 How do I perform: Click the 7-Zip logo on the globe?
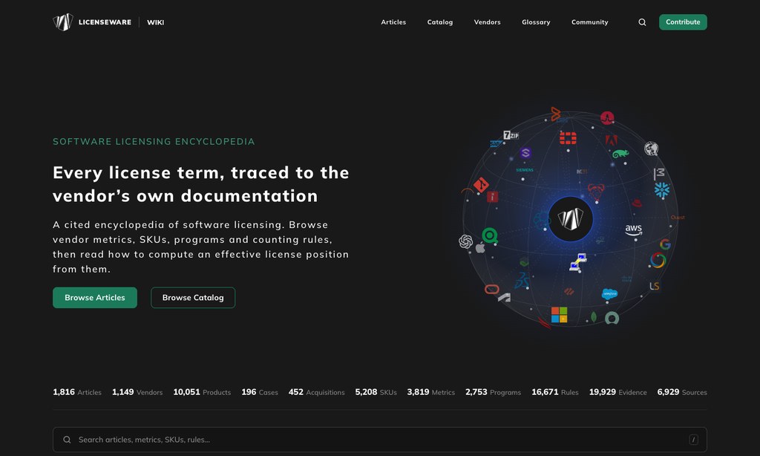[x=511, y=135]
